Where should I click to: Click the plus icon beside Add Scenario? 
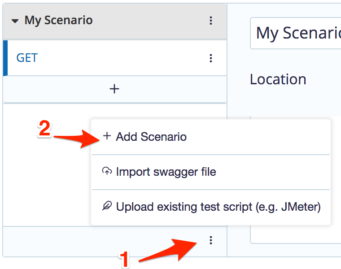(x=107, y=136)
